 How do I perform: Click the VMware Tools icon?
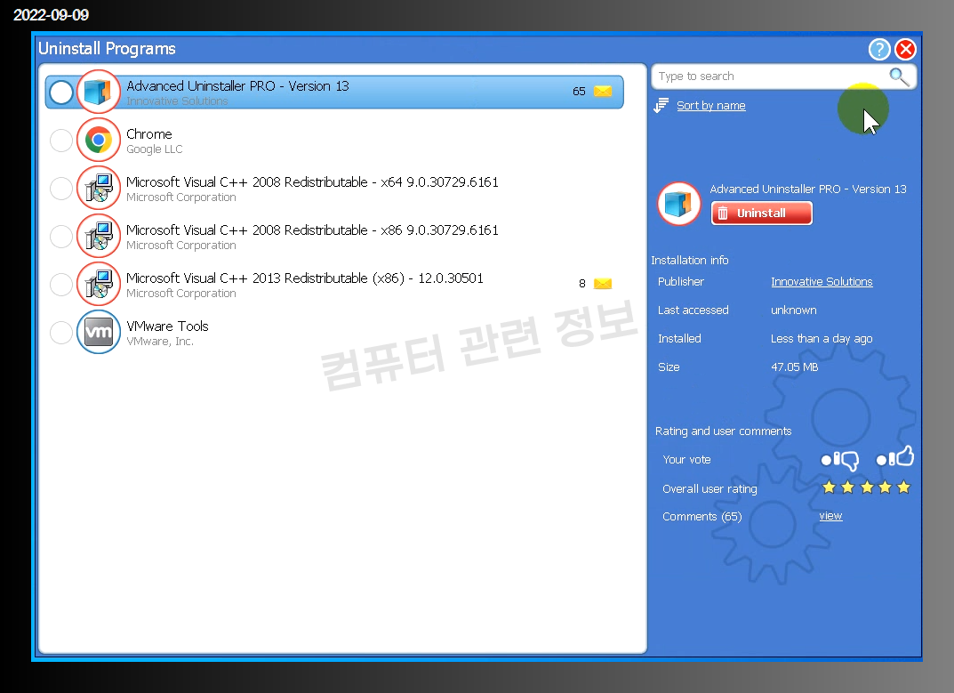(99, 332)
